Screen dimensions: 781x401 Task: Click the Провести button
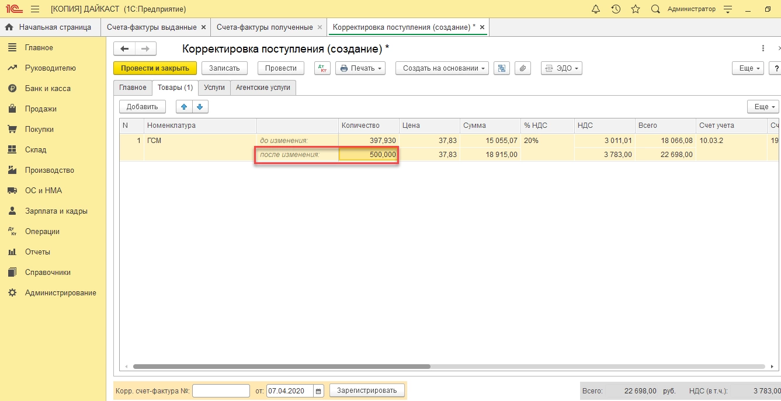point(281,68)
